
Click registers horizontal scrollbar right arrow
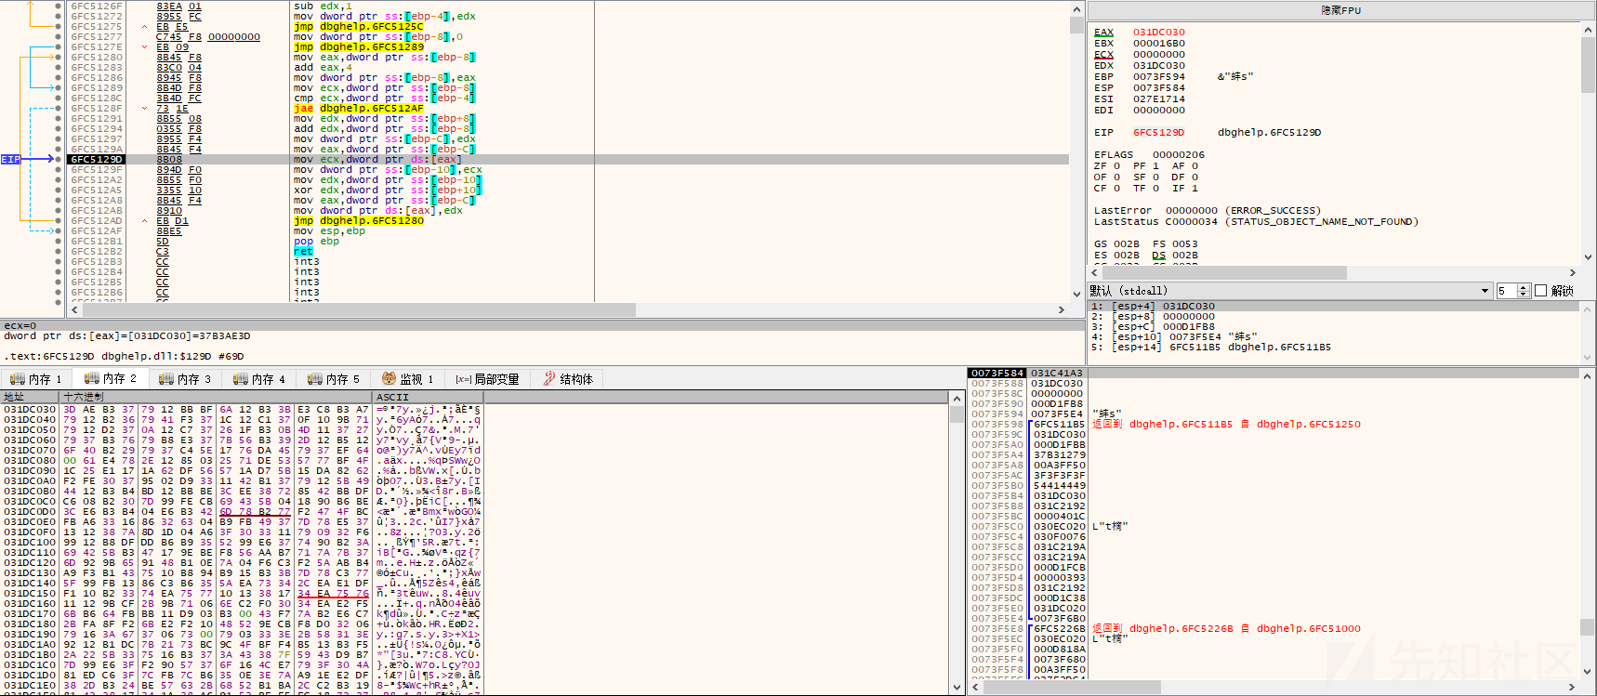coord(1573,272)
